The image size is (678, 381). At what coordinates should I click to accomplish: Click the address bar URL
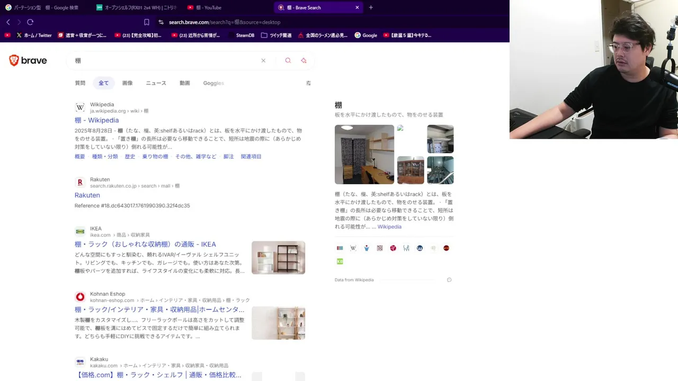[x=225, y=22]
